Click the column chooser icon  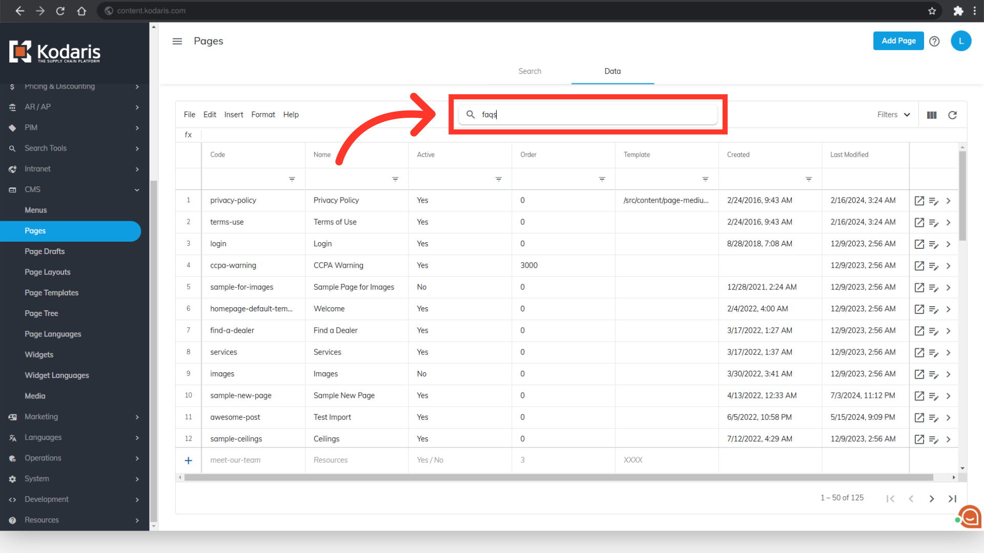coord(931,115)
